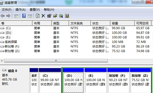This screenshot has height=93, width=153.
Task: Click the drive icon of 新加卷 (F:)
Action: 2,46
